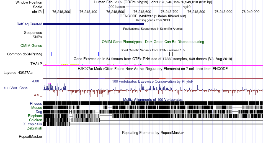263x143 pixels.
Task: Click the 76,248,900 coordinate label
Action: pyautogui.click(x=224, y=12)
